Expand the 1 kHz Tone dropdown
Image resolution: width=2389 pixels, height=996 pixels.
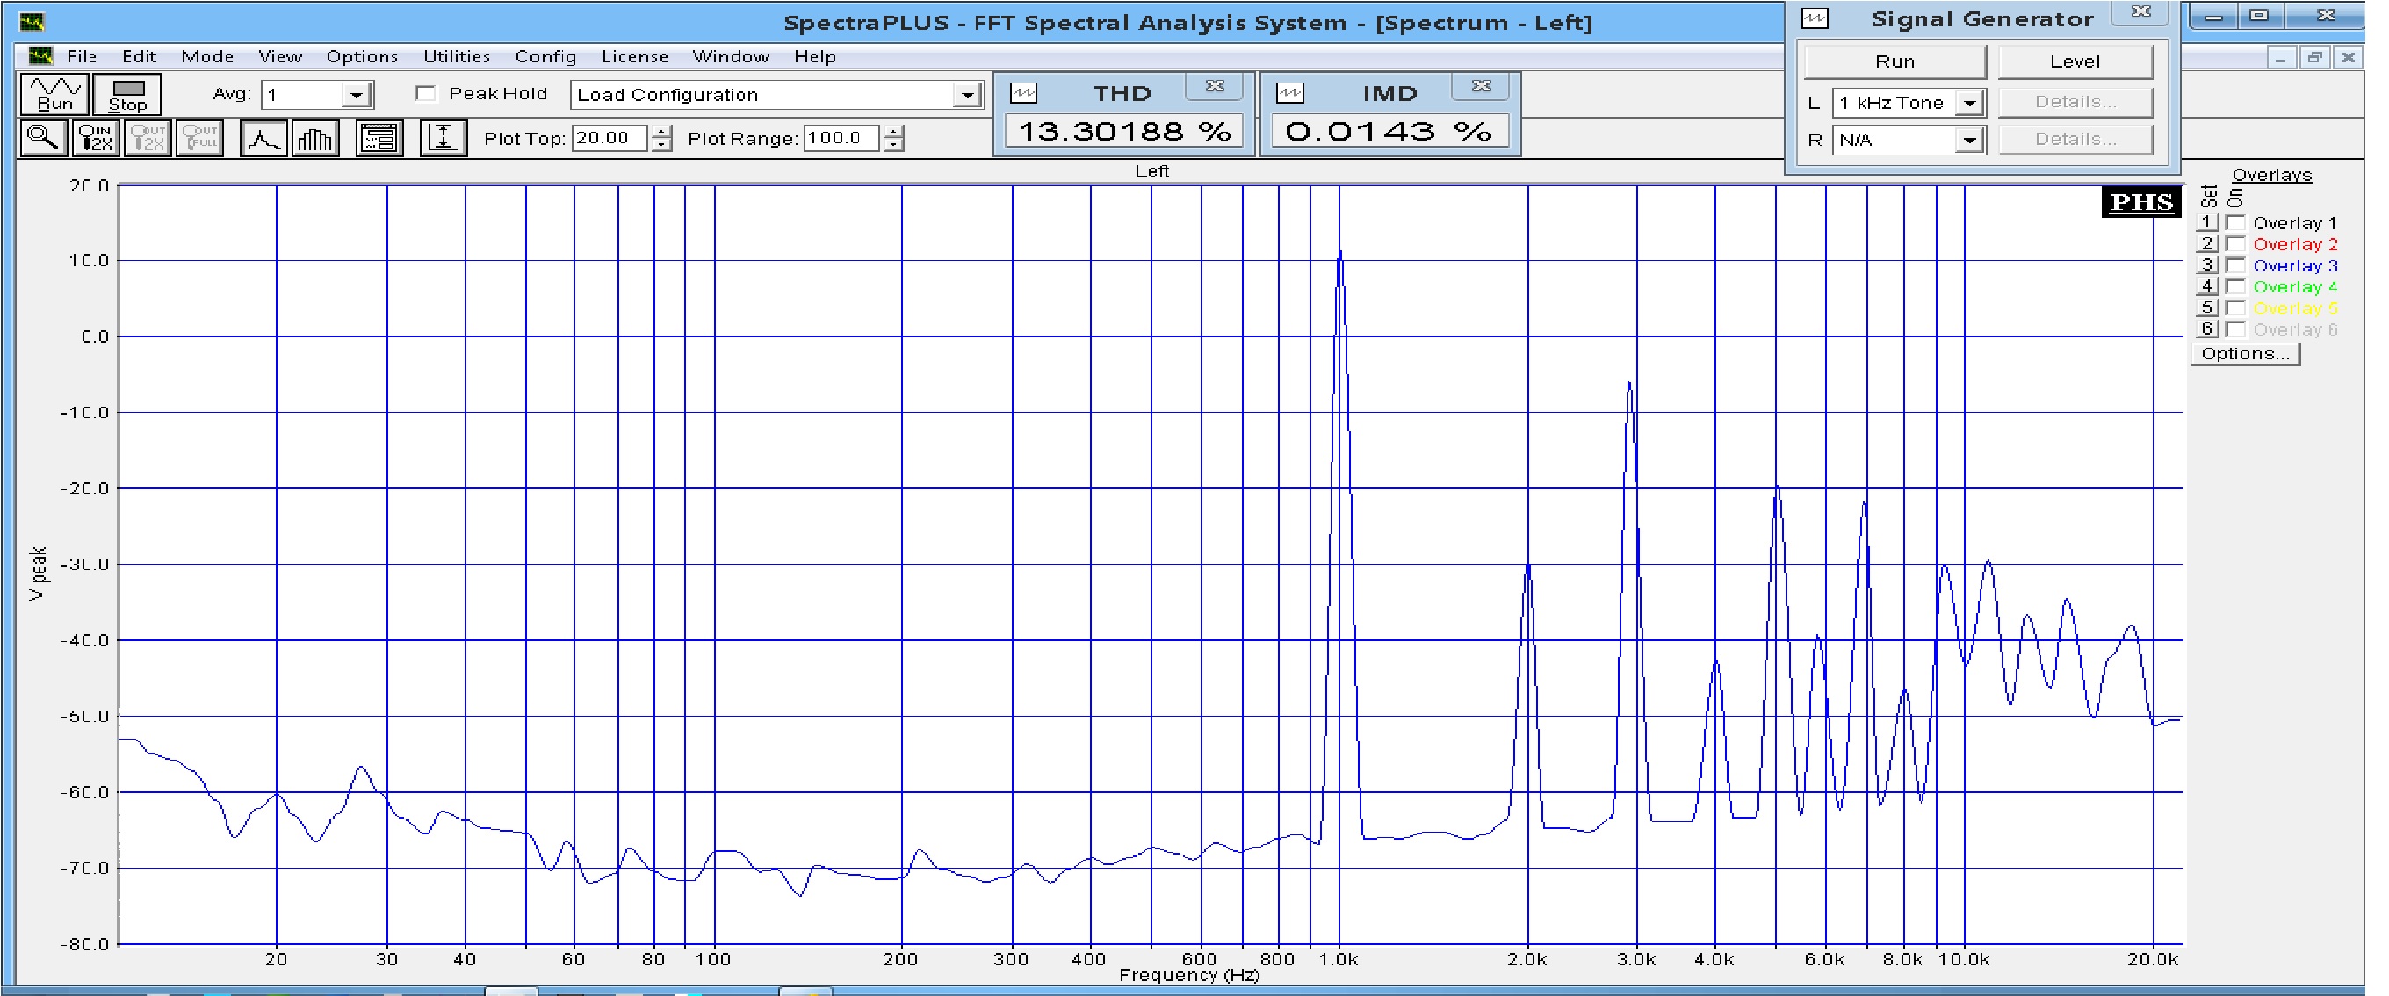point(1969,103)
